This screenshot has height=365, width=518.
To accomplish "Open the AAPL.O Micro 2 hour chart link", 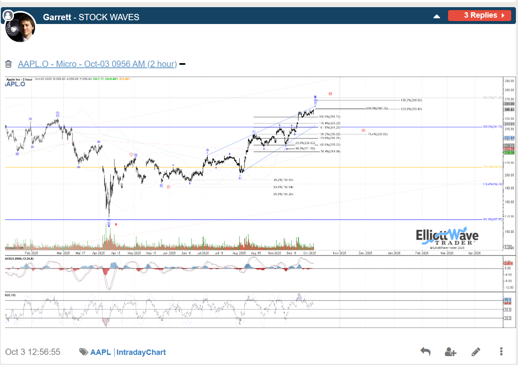I will (x=97, y=64).
